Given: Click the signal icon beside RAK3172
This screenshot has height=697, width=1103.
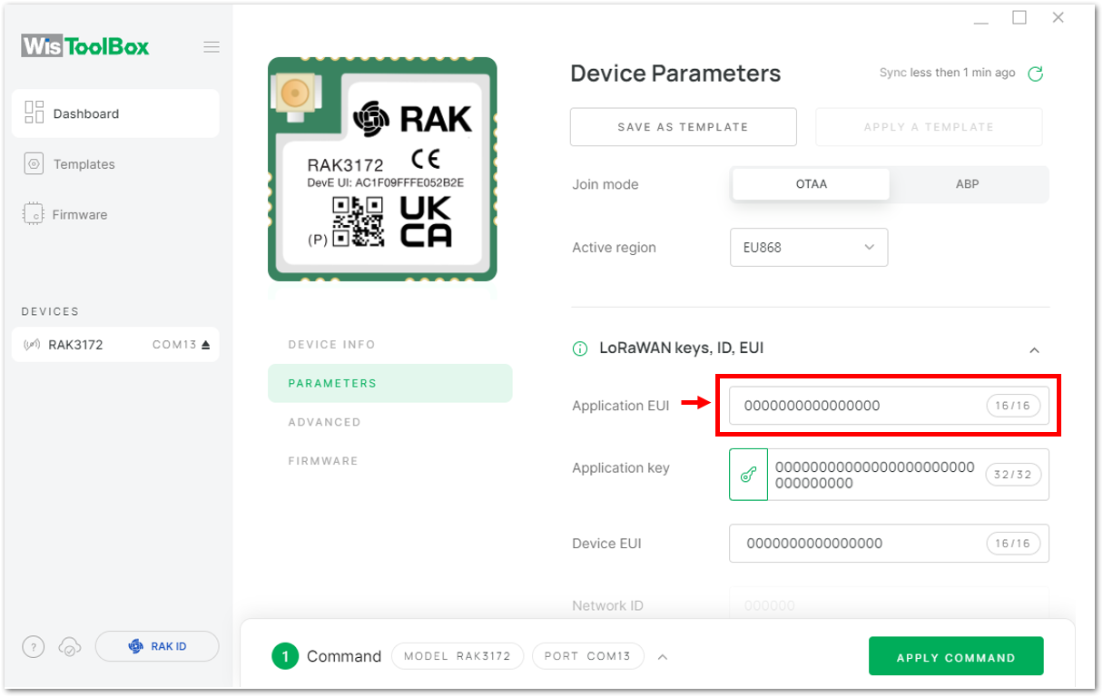Looking at the screenshot, I should (x=33, y=345).
